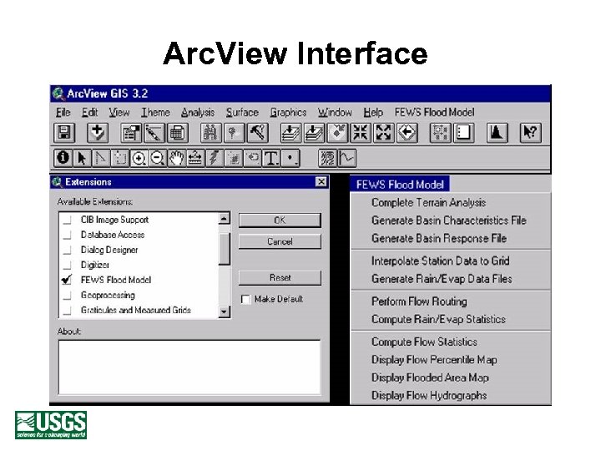601x451 pixels.
Task: Click the Locate Address pin icon
Action: [x=234, y=133]
